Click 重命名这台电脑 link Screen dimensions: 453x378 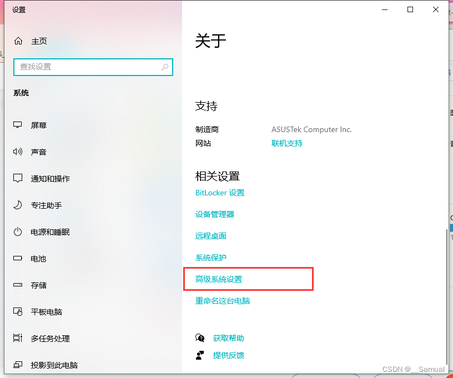[x=223, y=301]
